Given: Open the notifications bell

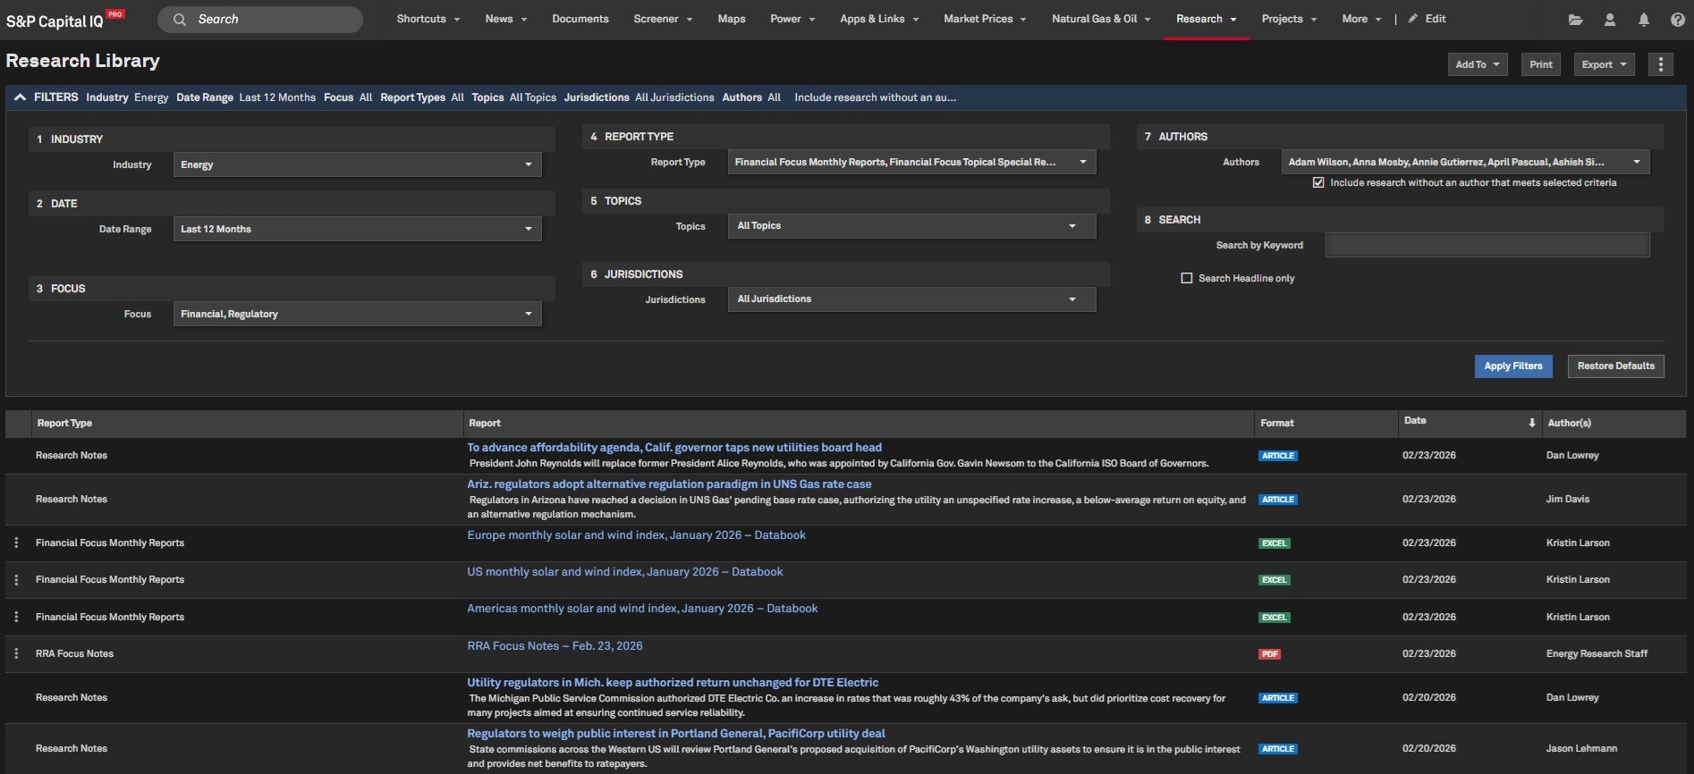Looking at the screenshot, I should (1643, 20).
